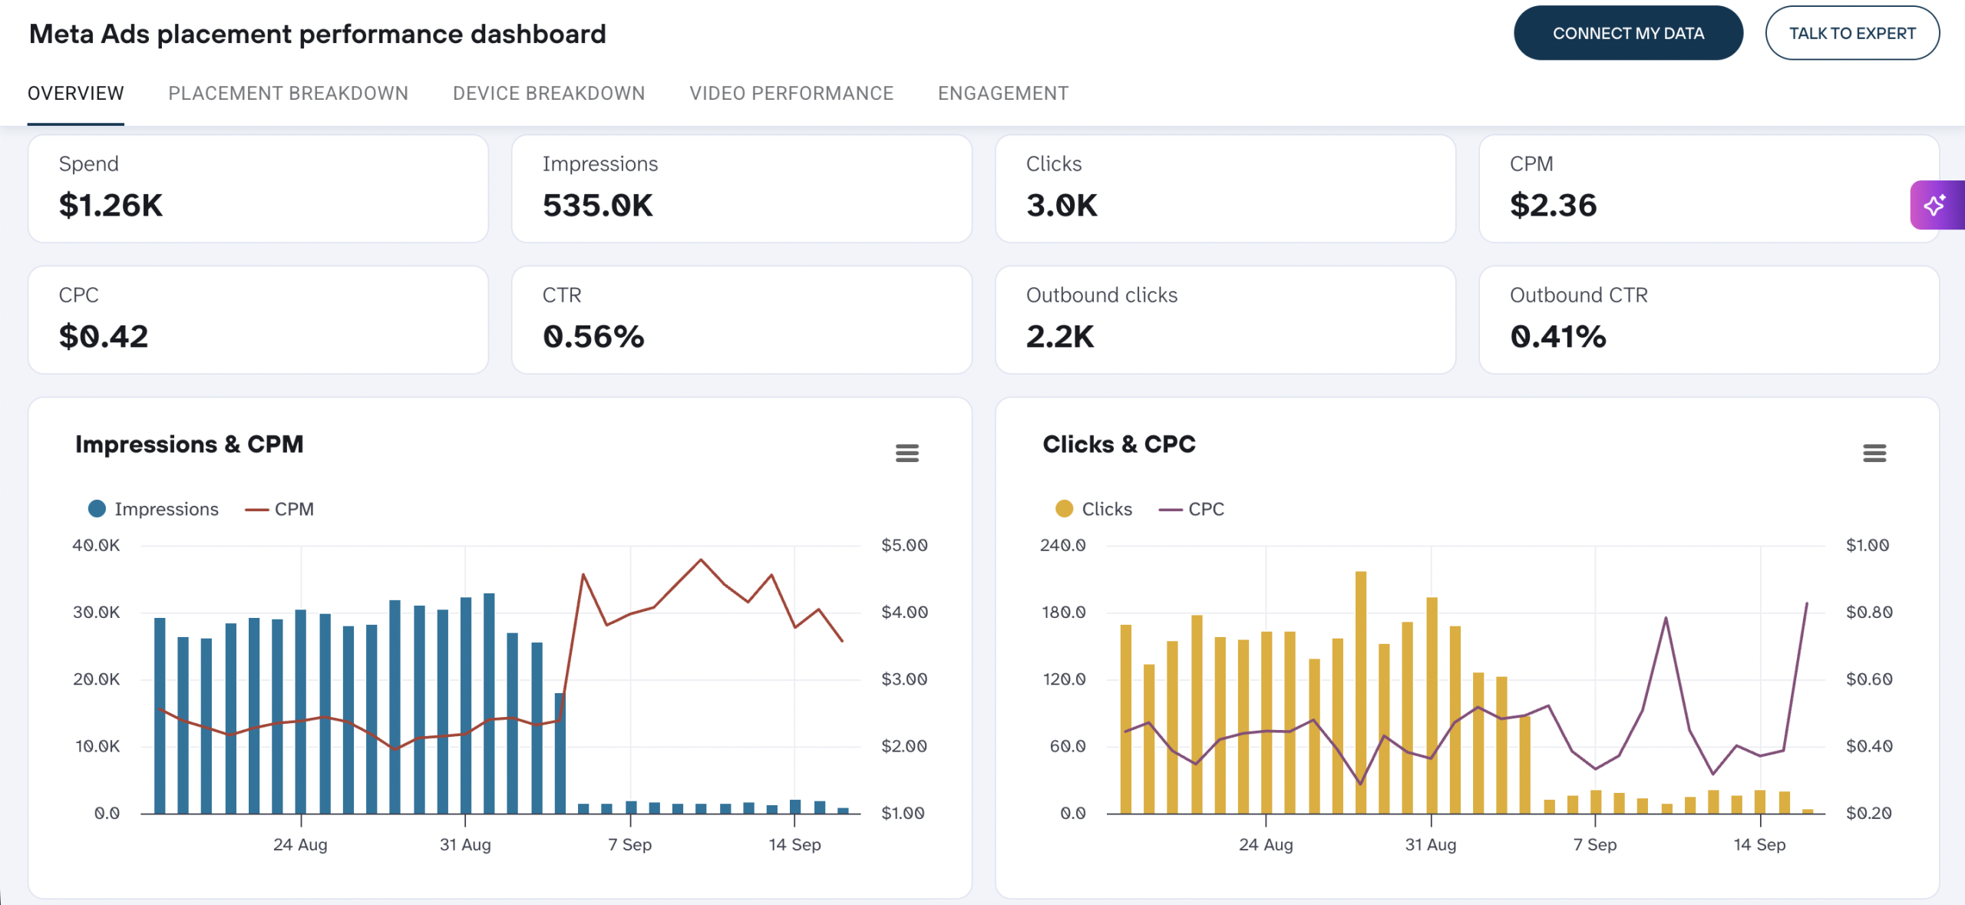Click the Spend $1.26K card
Viewport: 1965px width, 905px height.
coord(258,189)
